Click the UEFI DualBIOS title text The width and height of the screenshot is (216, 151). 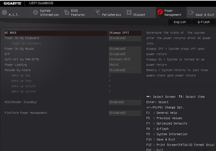[x=41, y=3]
